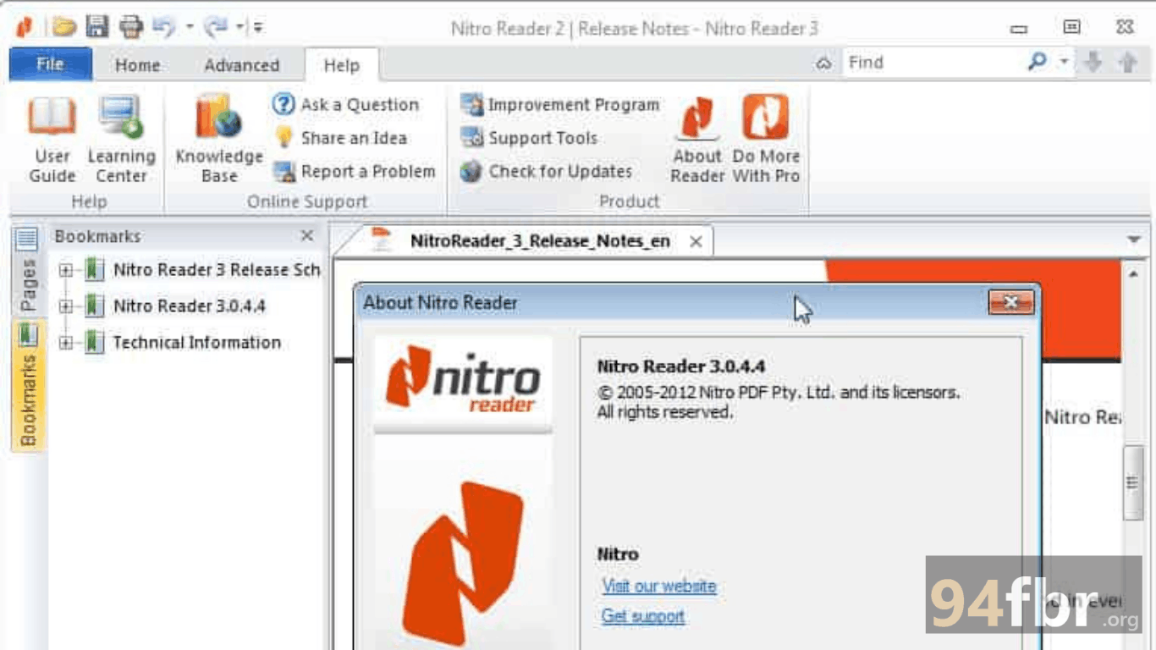The image size is (1156, 650).
Task: Open About Reader
Action: [697, 140]
